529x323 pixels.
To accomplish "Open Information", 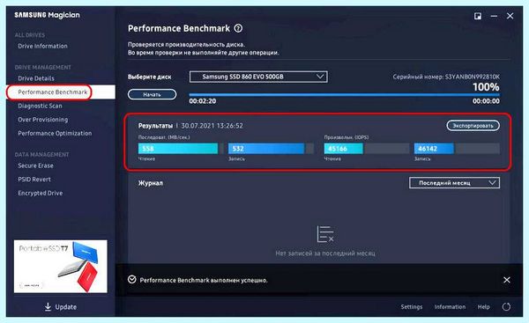I will click(450, 307).
